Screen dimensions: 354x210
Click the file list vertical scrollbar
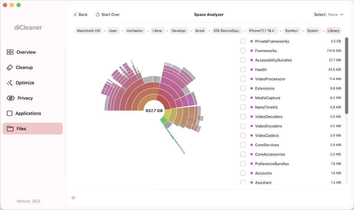(x=347, y=76)
